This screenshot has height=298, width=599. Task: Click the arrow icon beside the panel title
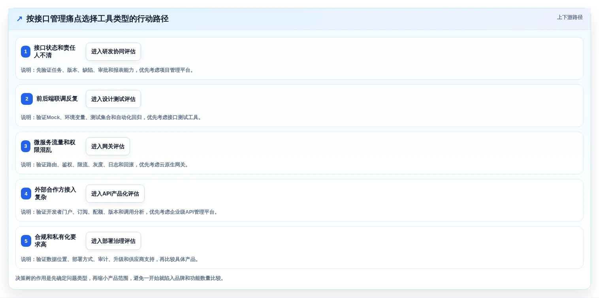pos(19,19)
